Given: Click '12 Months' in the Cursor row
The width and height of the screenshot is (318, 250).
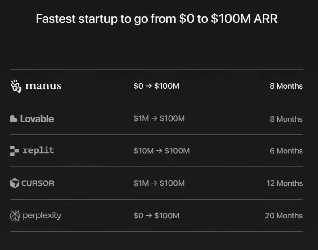Looking at the screenshot, I should tap(285, 183).
